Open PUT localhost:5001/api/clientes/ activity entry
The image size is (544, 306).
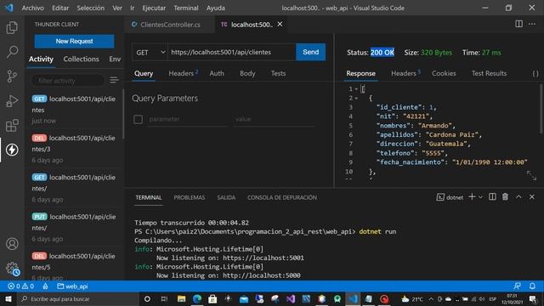[x=74, y=228]
